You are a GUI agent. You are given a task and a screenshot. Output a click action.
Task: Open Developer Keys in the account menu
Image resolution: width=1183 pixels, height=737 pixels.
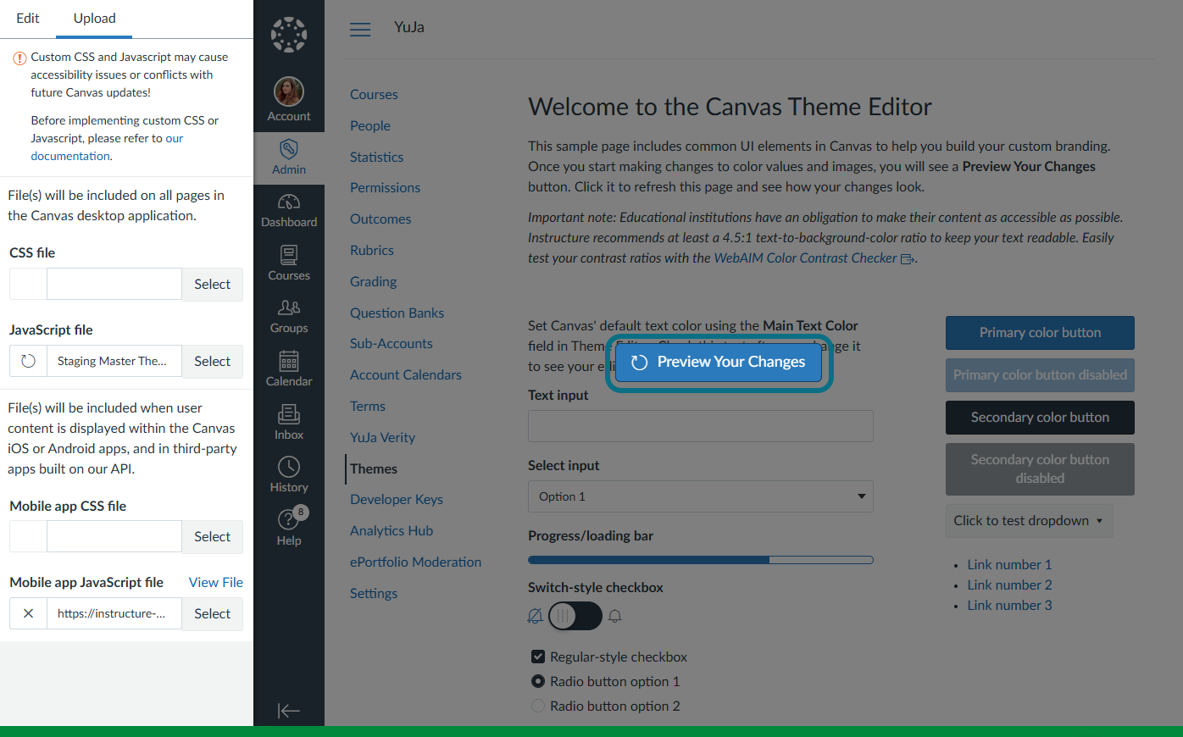(397, 500)
